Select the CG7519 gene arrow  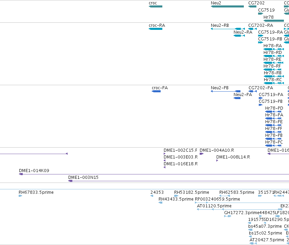(260, 14)
